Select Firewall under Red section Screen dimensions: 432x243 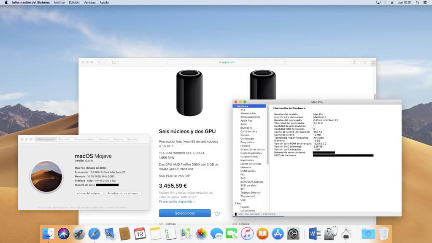pyautogui.click(x=245, y=207)
